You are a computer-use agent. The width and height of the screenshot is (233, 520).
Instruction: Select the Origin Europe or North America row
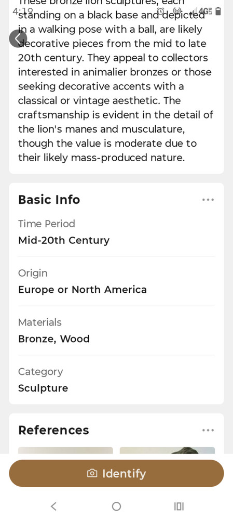click(116, 281)
